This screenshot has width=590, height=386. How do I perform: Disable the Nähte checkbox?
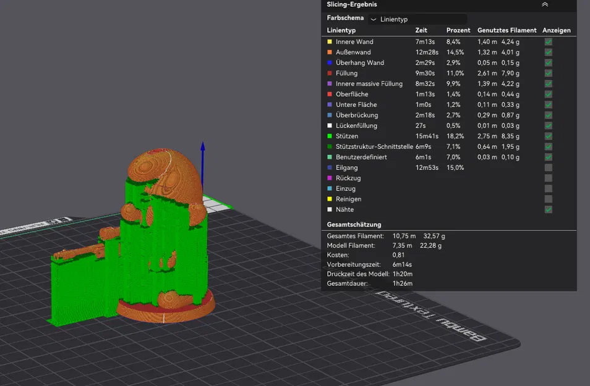point(548,209)
